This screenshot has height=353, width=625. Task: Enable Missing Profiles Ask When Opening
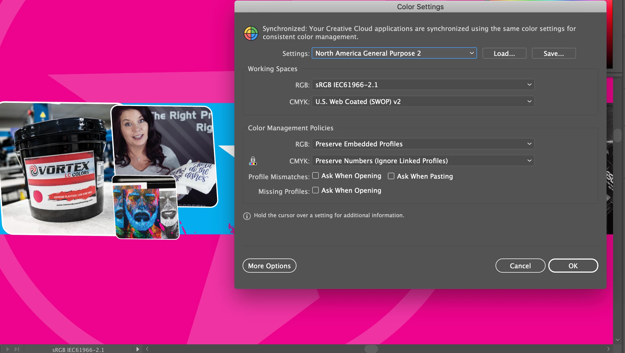[x=315, y=190]
